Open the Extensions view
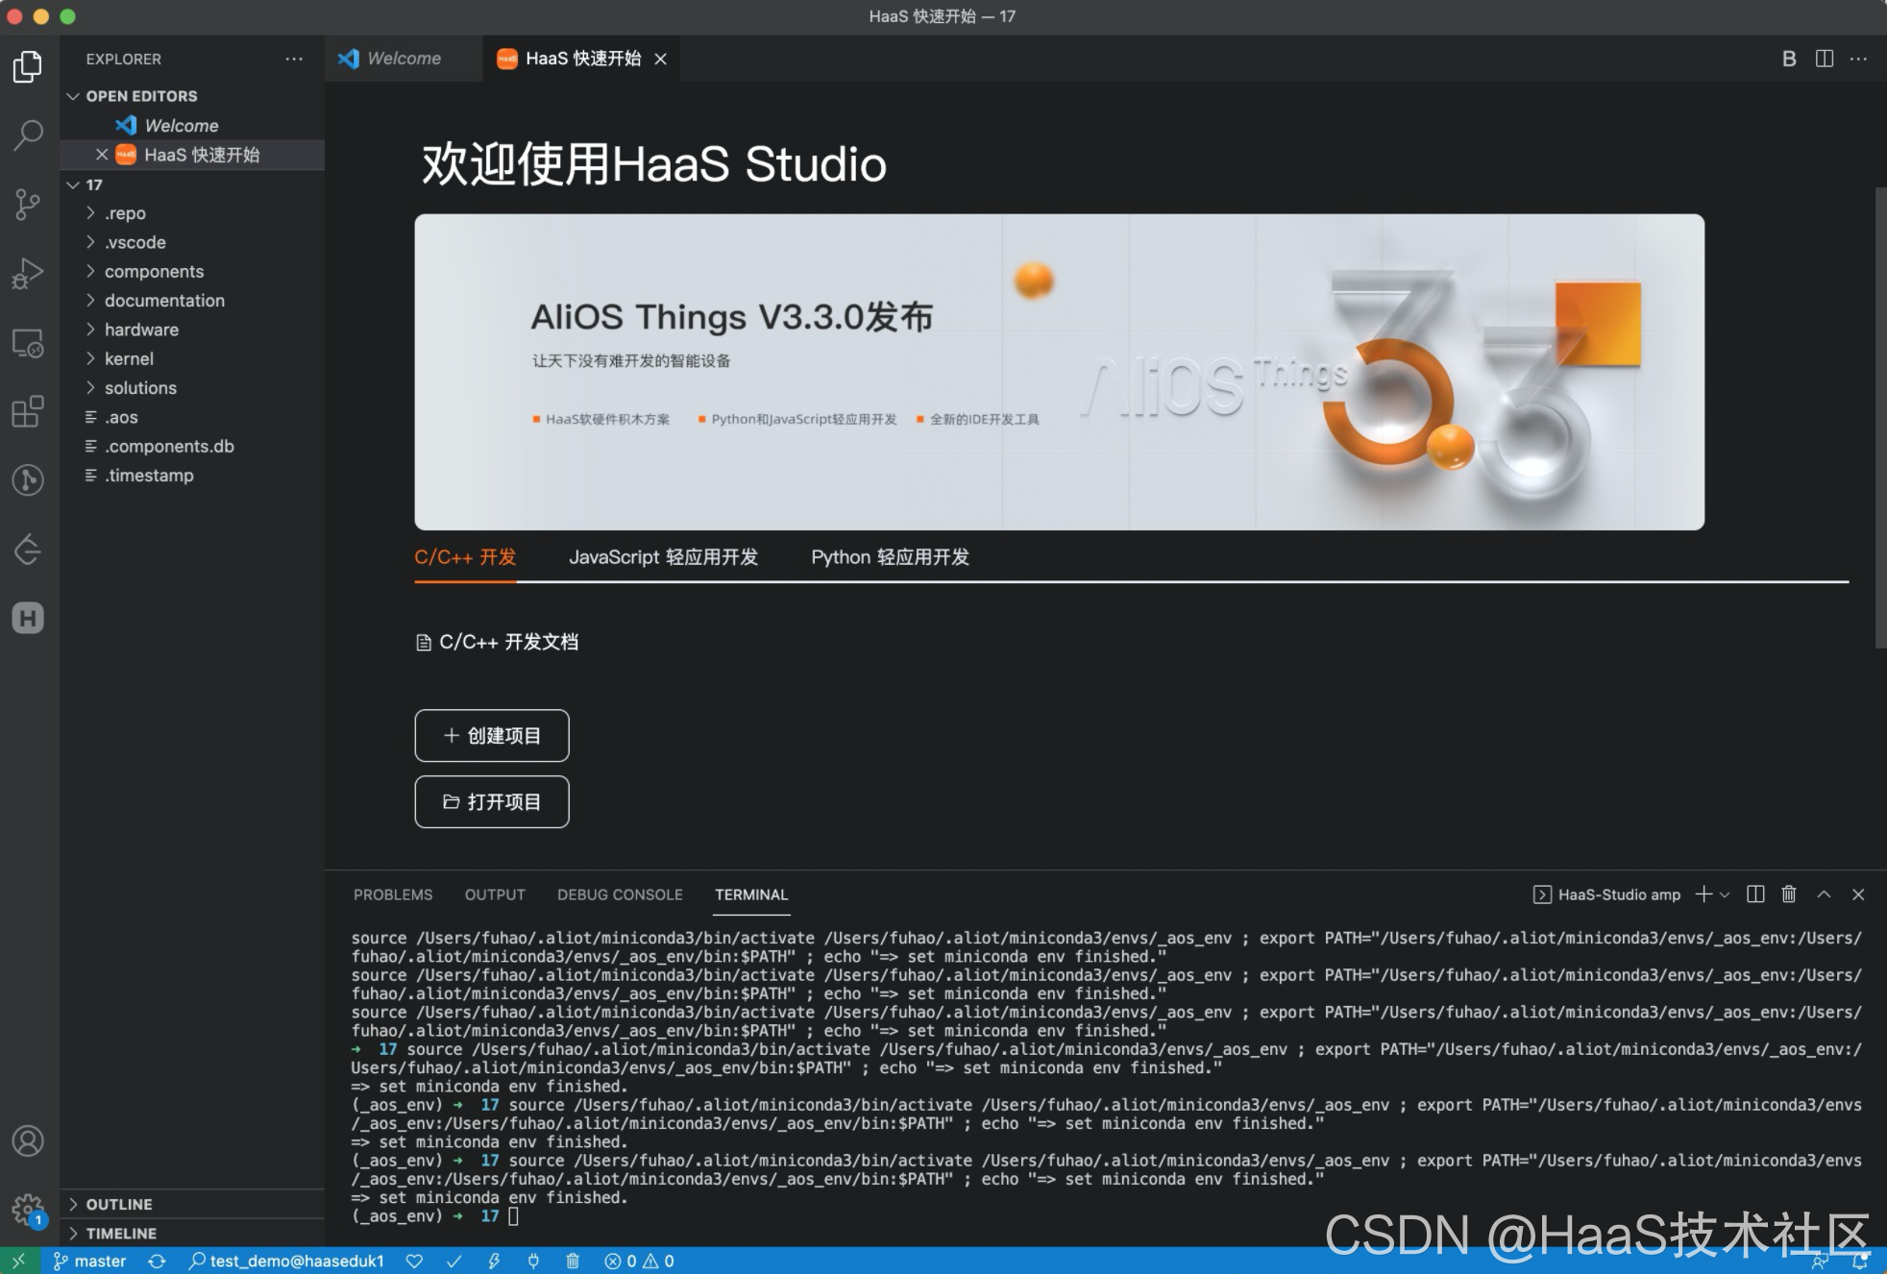The height and width of the screenshot is (1274, 1887). (x=28, y=411)
